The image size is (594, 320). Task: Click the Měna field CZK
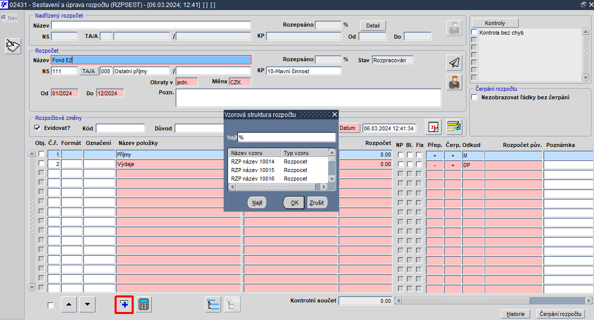coord(240,82)
